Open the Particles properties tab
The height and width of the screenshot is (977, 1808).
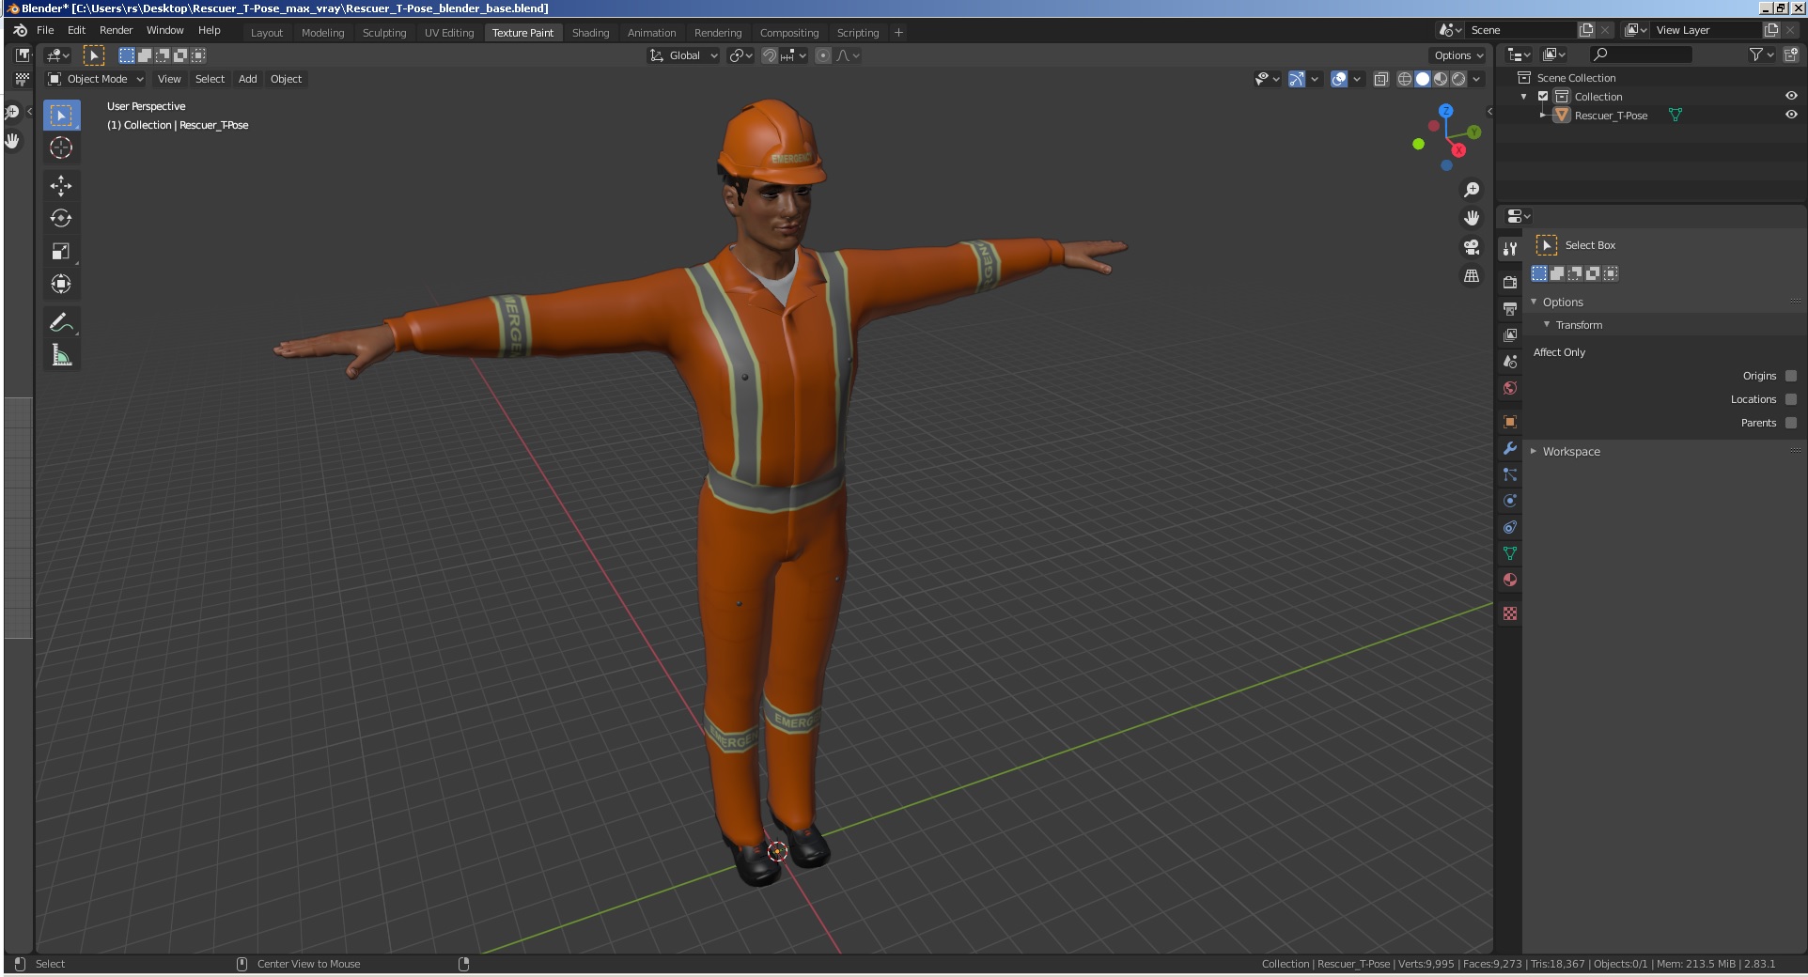[x=1510, y=474]
